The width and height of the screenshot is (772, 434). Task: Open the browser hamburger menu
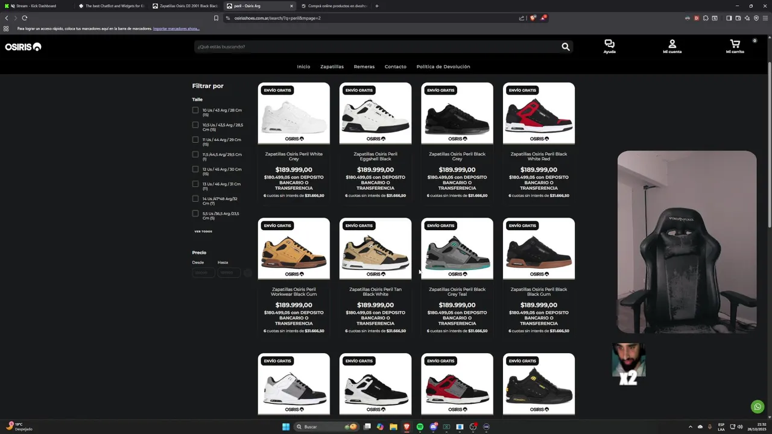[x=765, y=18]
